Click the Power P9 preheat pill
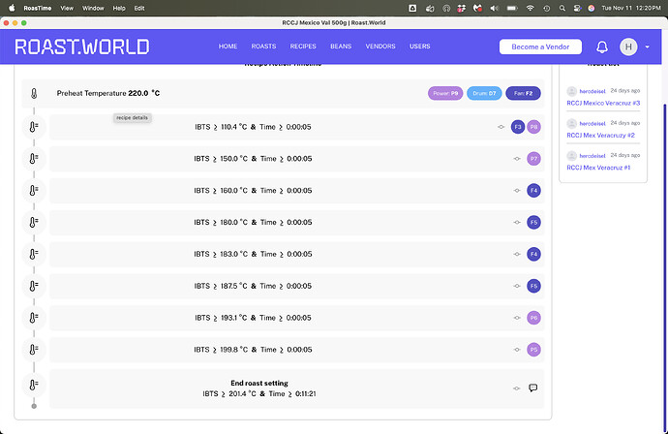This screenshot has height=434, width=668. [444, 94]
